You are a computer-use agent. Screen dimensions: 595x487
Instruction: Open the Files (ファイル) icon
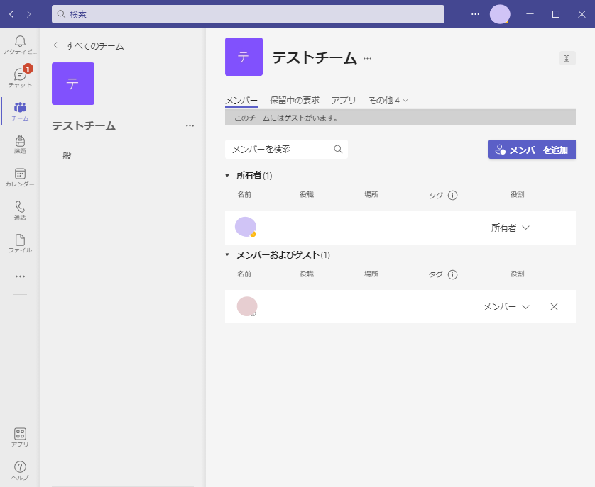pyautogui.click(x=20, y=244)
